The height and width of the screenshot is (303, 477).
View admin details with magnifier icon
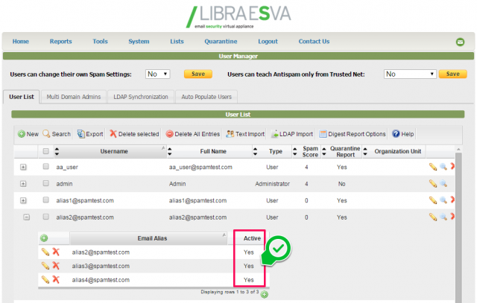click(443, 184)
